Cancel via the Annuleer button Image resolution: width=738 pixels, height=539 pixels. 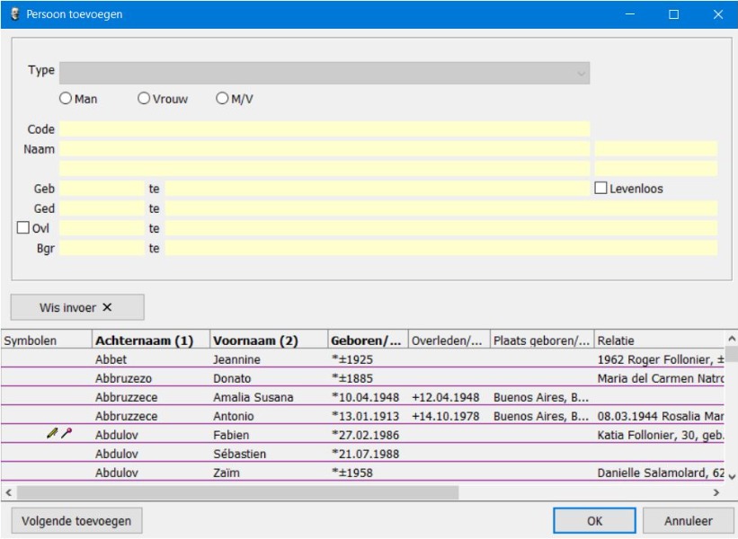point(689,520)
